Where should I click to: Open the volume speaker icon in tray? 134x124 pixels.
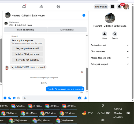[x=103, y=120]
